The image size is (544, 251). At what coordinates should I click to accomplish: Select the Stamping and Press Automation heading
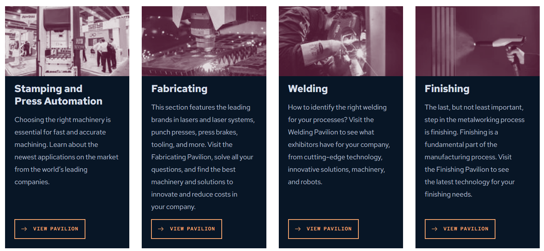(x=58, y=95)
